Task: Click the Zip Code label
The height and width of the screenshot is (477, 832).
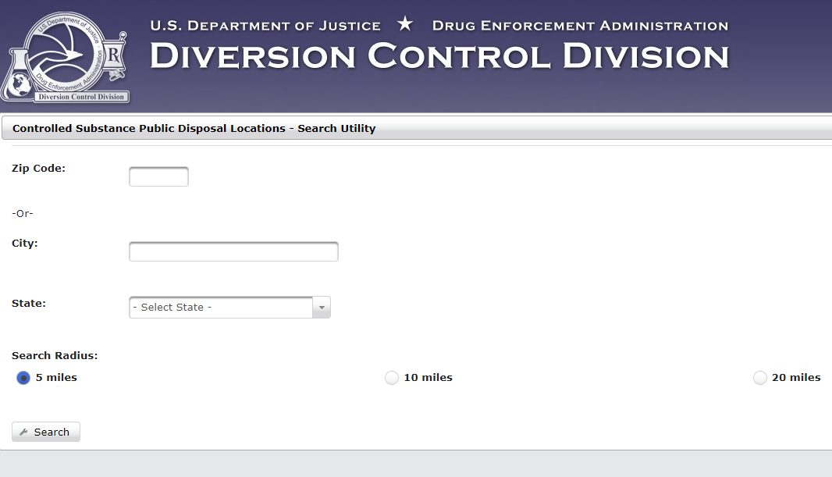Action: point(39,168)
